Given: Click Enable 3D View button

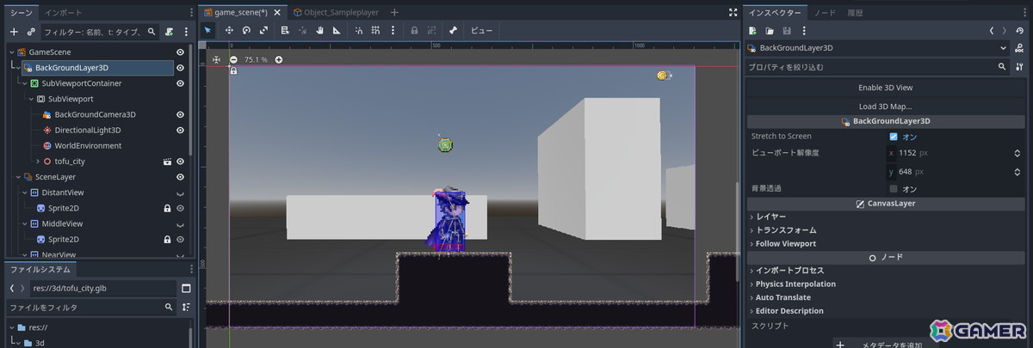Looking at the screenshot, I should pyautogui.click(x=885, y=88).
